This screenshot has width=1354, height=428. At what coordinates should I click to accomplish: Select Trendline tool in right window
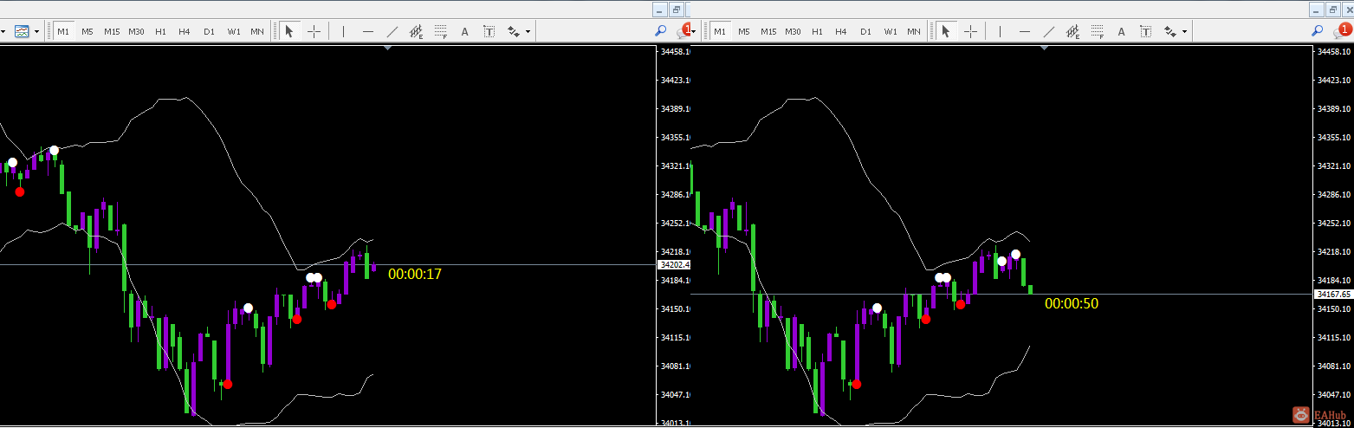pos(1049,31)
